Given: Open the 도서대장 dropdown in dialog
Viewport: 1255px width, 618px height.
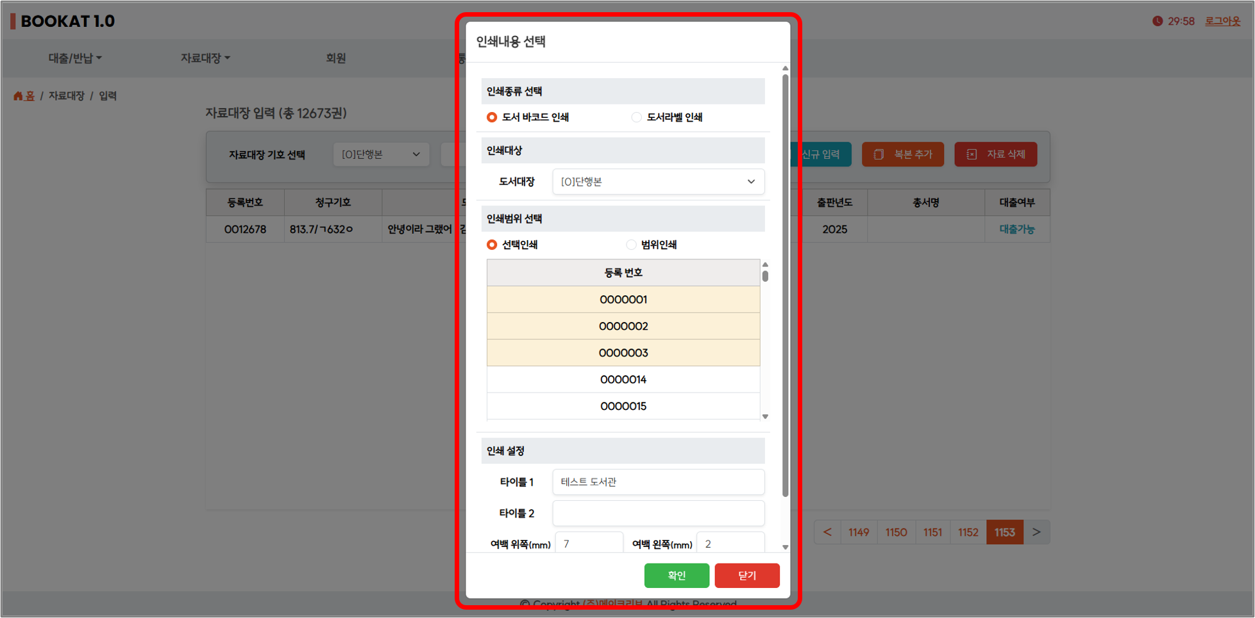Looking at the screenshot, I should pyautogui.click(x=658, y=182).
